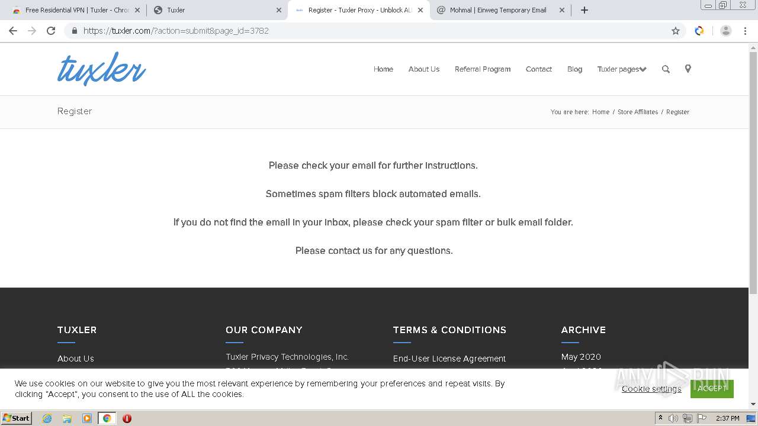Open the Action Center flag icon

click(x=701, y=418)
